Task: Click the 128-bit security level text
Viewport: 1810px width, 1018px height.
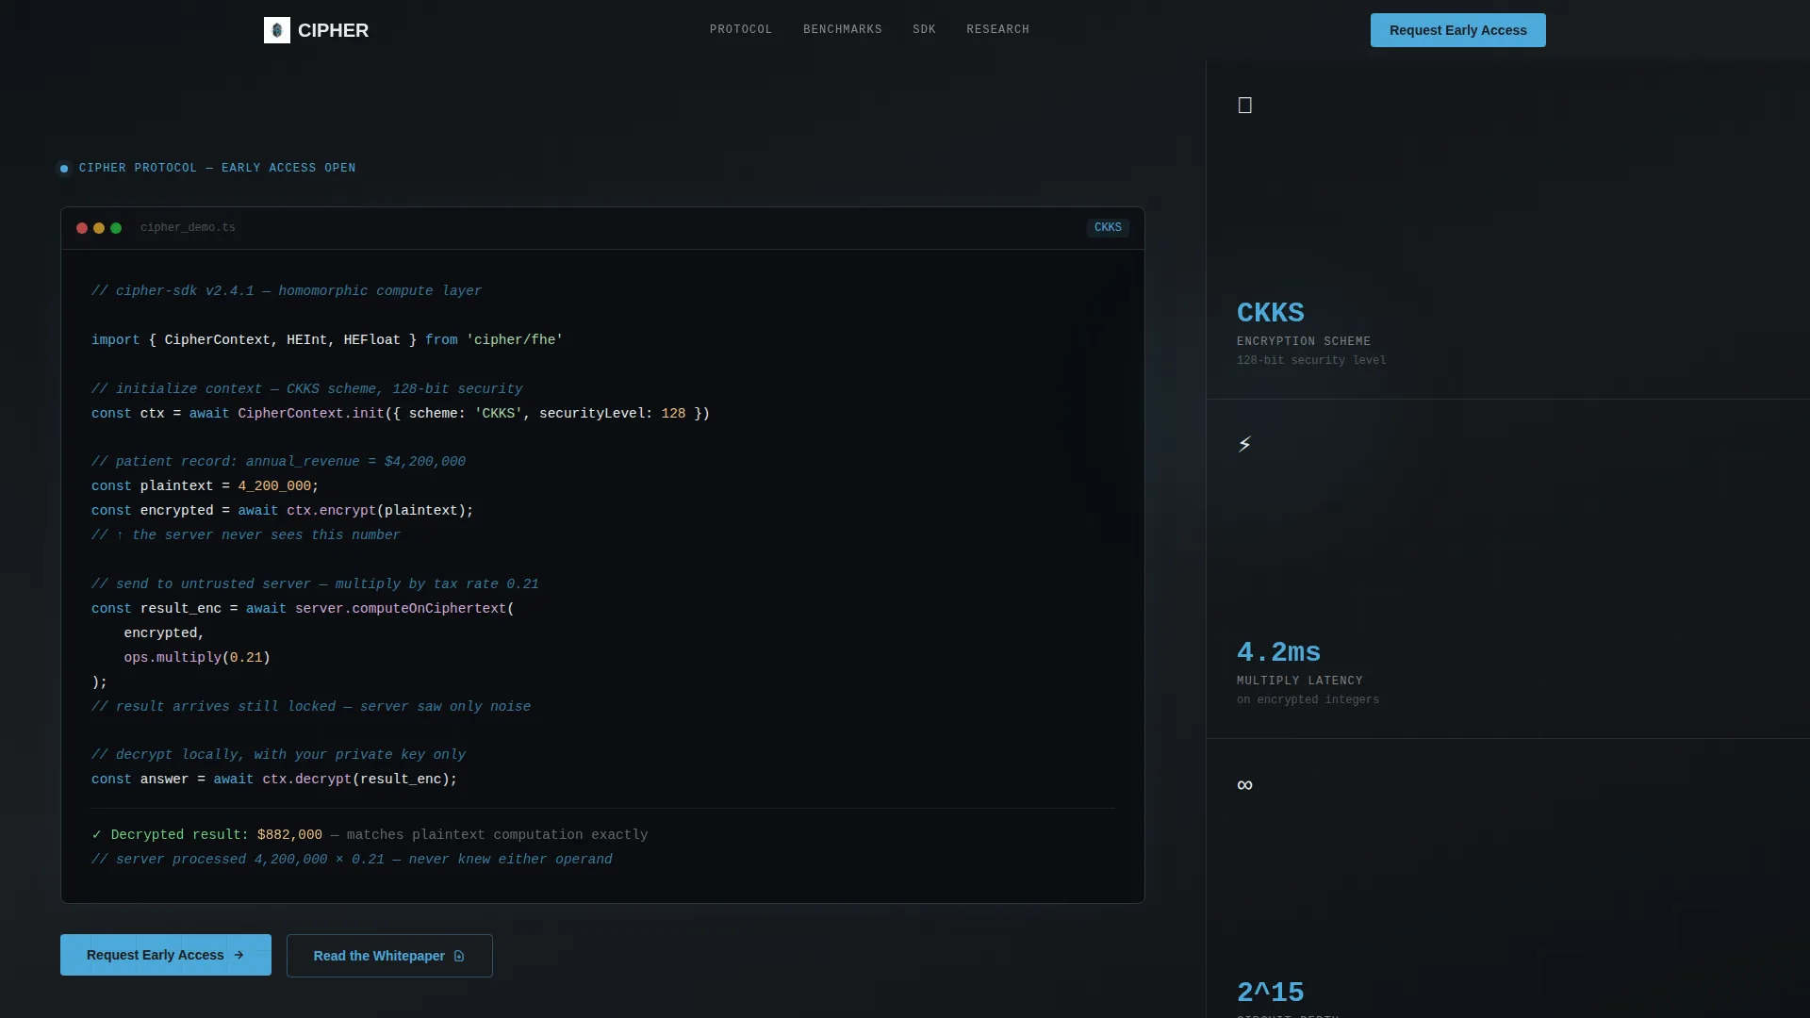Action: (1311, 360)
